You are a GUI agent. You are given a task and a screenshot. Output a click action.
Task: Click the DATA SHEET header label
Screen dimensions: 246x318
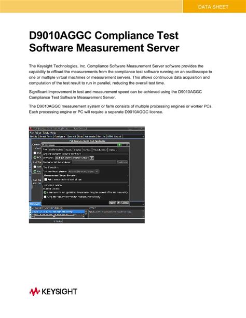(x=213, y=7)
